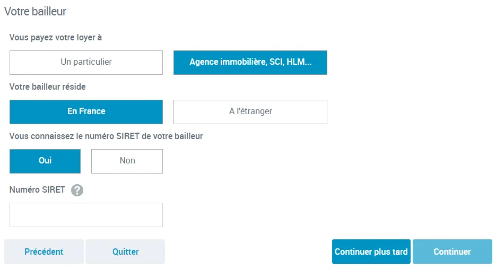
Task: Click the "Votre bailleur" section heading
Action: [36, 11]
